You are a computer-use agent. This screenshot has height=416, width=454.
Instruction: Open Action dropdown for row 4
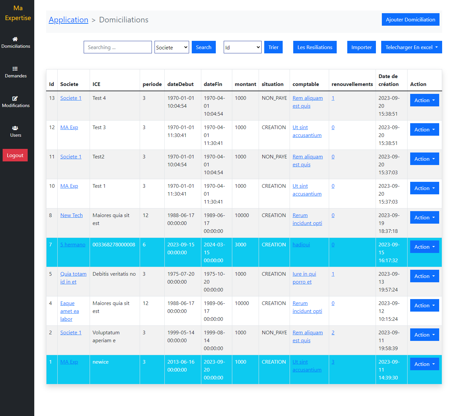pos(425,305)
